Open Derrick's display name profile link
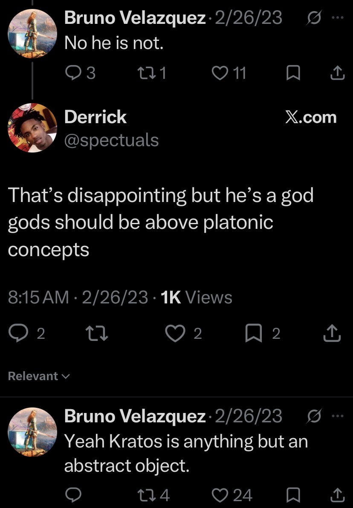Viewport: 353px width, 508px height. click(x=95, y=117)
